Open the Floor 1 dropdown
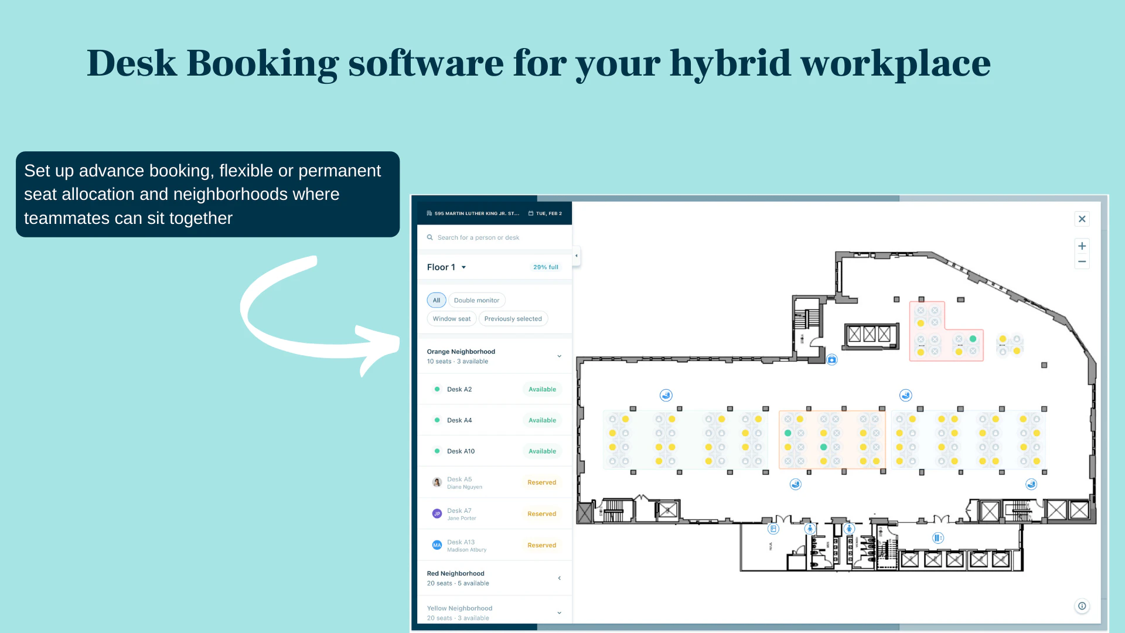 click(x=446, y=267)
